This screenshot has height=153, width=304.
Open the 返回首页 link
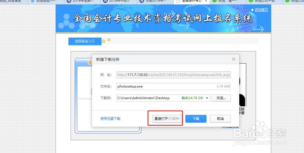coord(261,10)
